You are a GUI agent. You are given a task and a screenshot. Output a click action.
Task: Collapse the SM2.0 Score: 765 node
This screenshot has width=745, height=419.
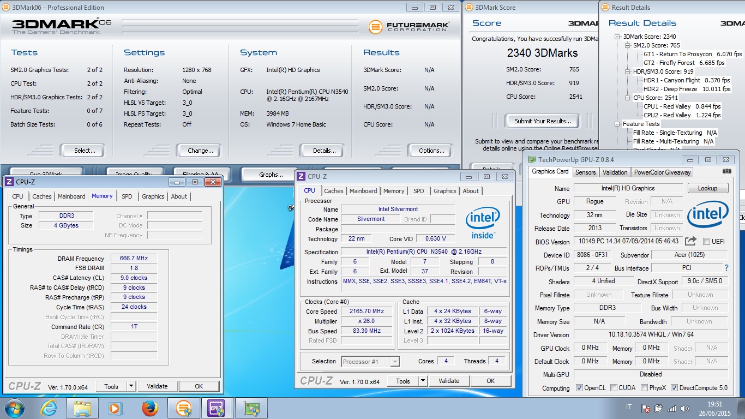[x=628, y=45]
